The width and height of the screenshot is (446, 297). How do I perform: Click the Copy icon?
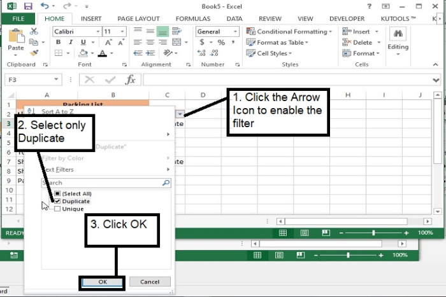click(34, 42)
